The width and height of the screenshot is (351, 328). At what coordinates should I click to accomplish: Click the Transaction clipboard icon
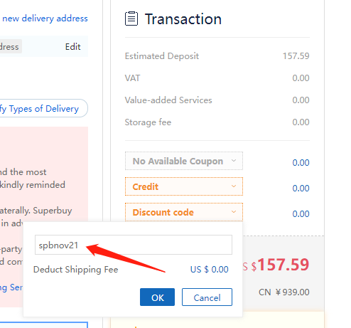click(x=131, y=18)
